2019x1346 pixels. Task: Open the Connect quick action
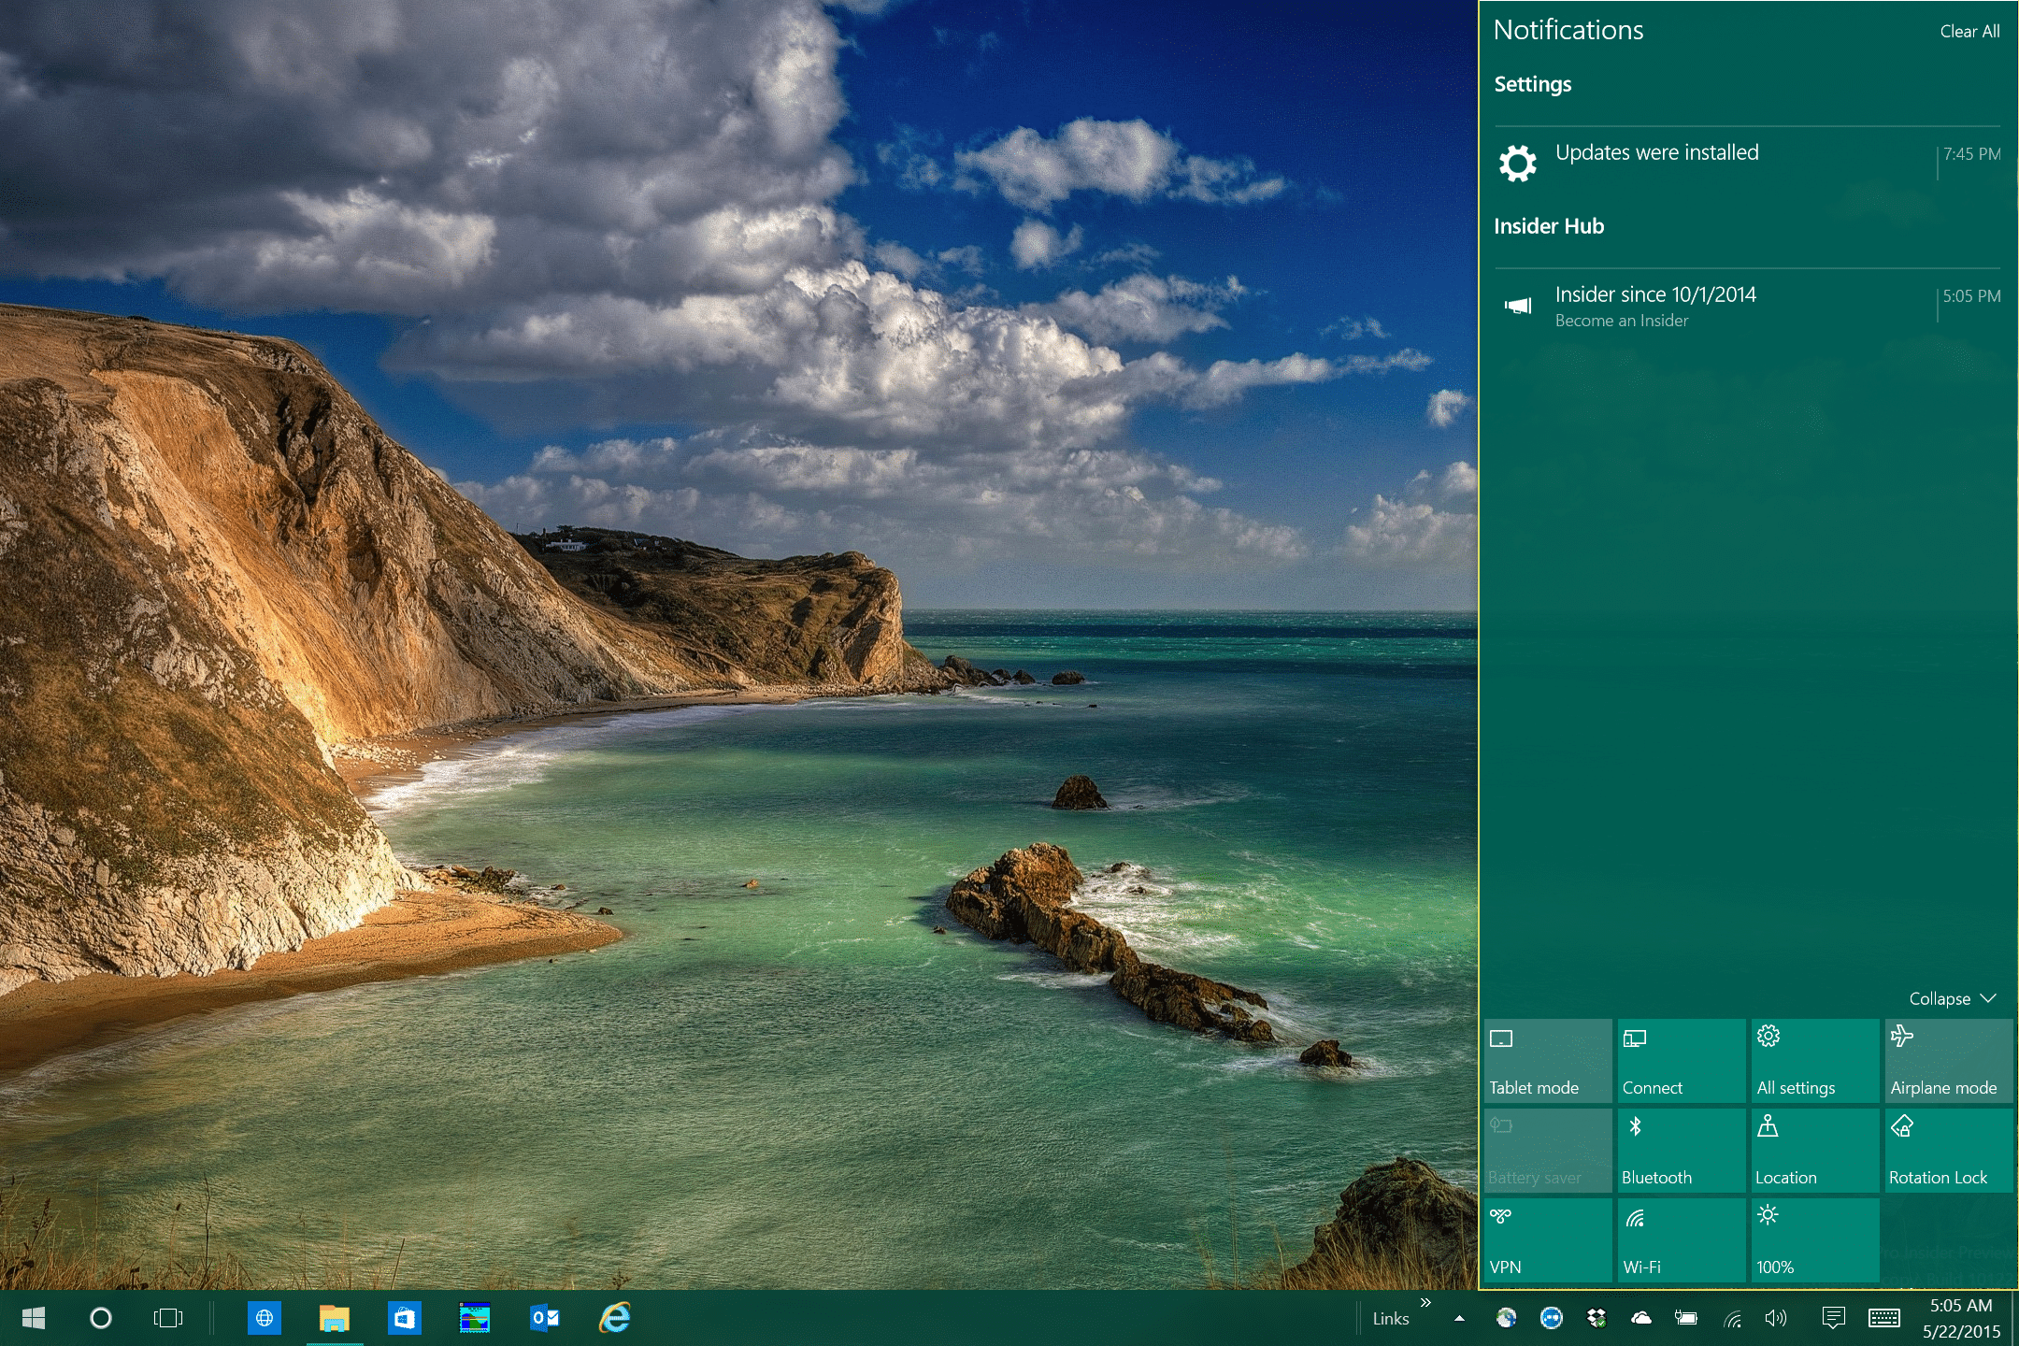1681,1061
